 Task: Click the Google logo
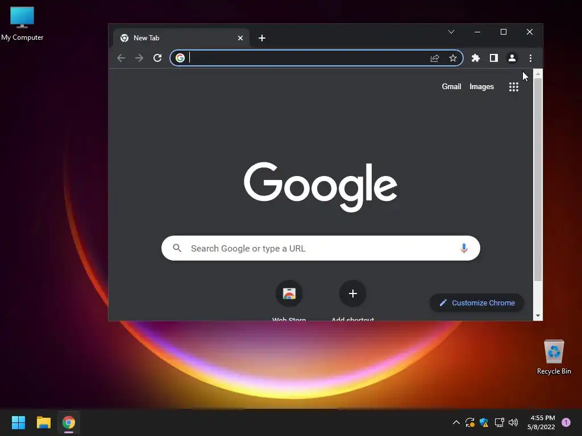click(321, 186)
